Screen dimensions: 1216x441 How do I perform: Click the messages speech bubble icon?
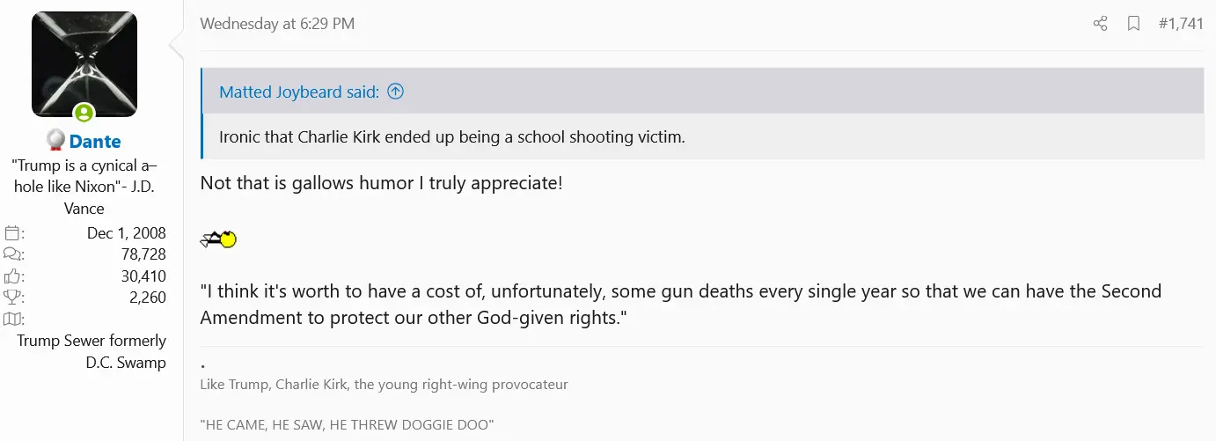(x=12, y=255)
